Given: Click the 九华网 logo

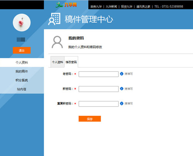Looking at the screenshot, I should 66,5.
